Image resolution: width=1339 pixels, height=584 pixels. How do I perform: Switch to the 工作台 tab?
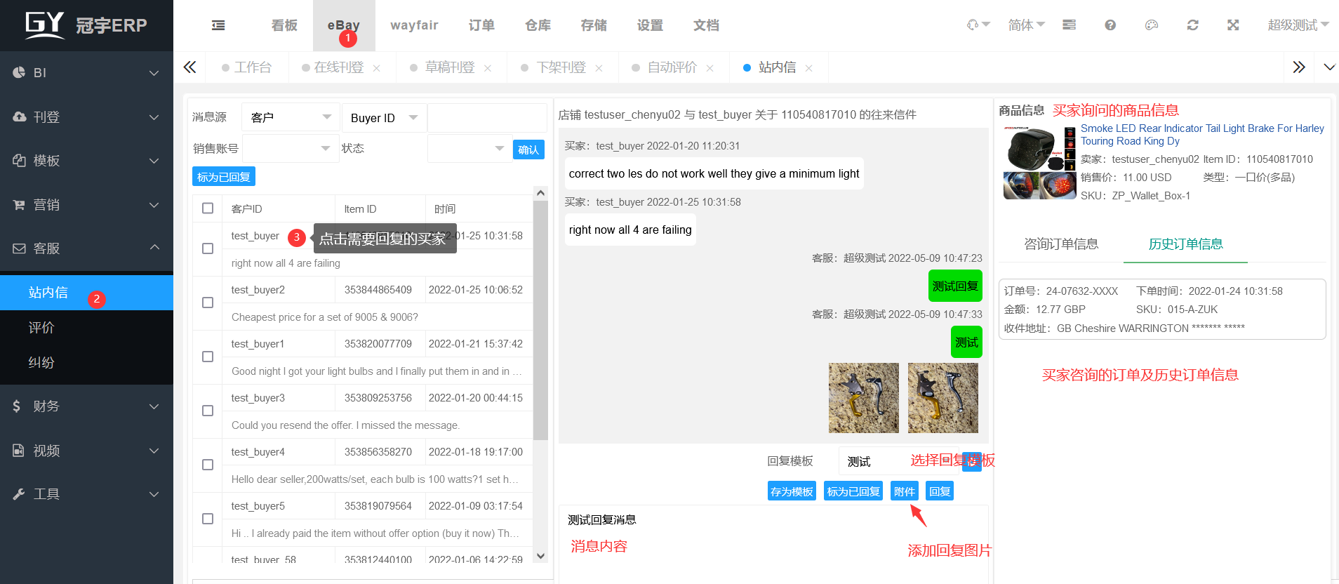246,67
